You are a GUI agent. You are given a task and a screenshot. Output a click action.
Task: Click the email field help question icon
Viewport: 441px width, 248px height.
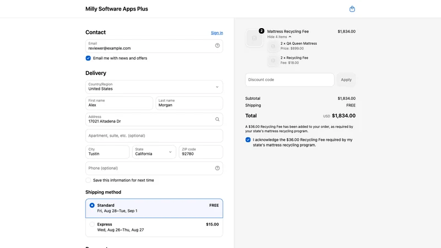click(217, 46)
